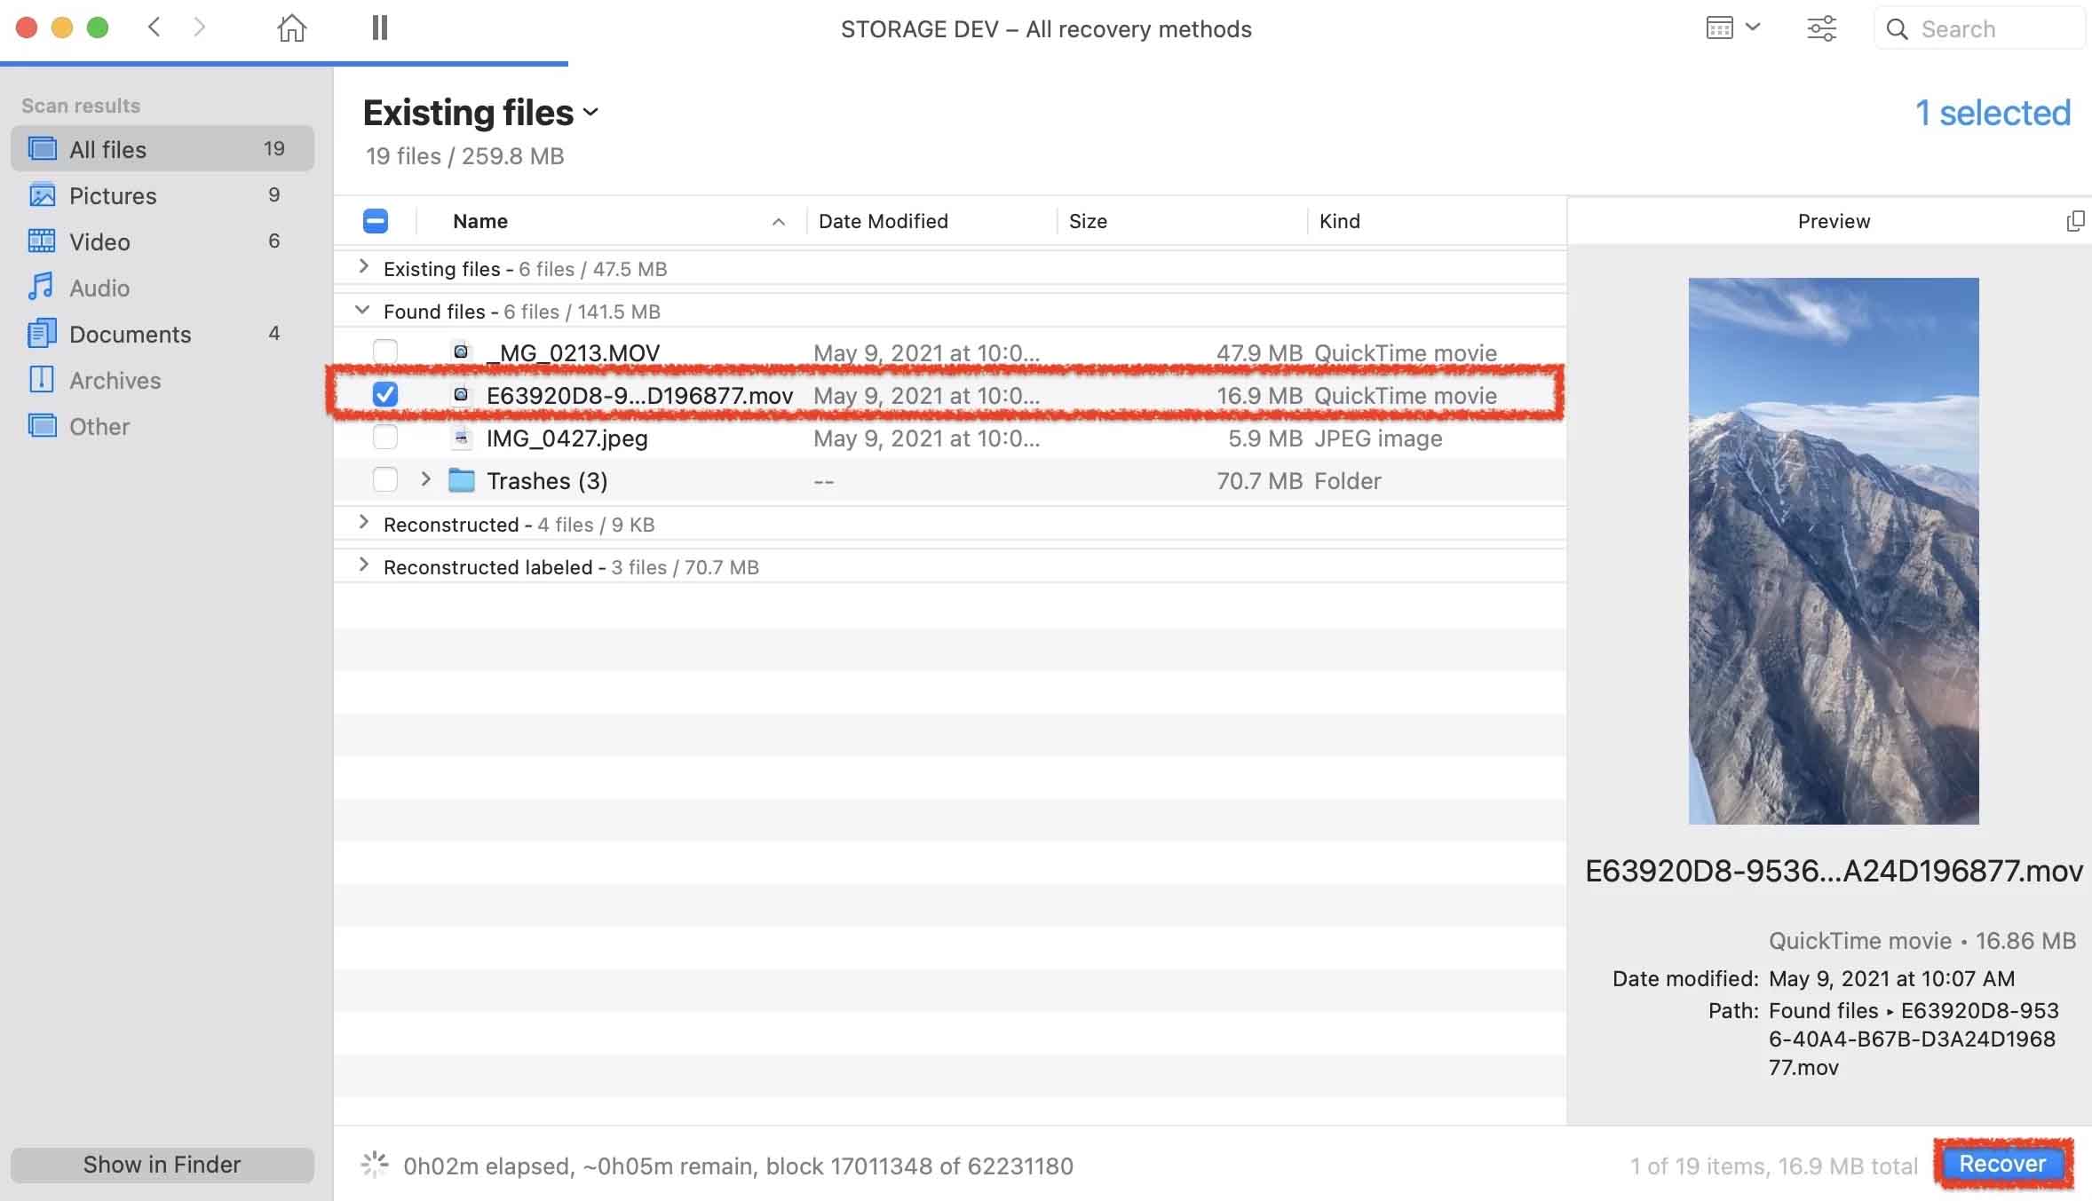Click Show in Finder button

tap(162, 1165)
